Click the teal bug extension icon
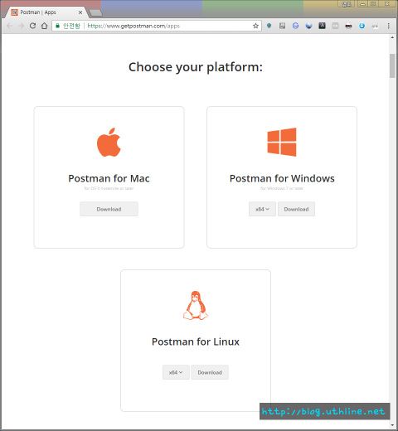 (x=269, y=26)
